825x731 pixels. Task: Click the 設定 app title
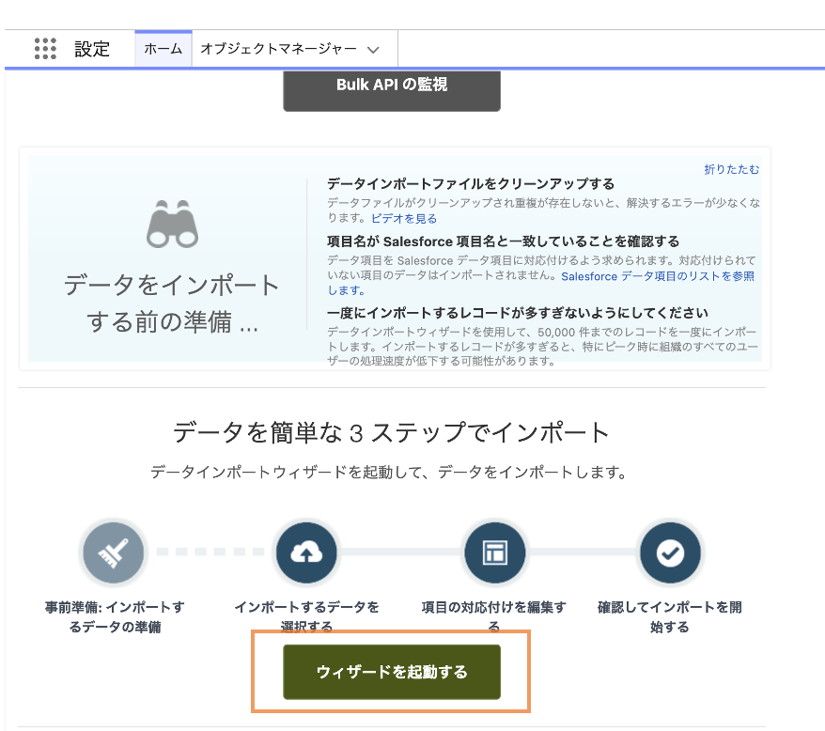coord(92,49)
